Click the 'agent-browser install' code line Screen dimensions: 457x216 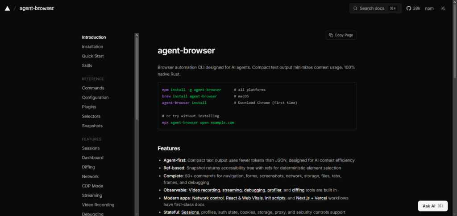(184, 103)
